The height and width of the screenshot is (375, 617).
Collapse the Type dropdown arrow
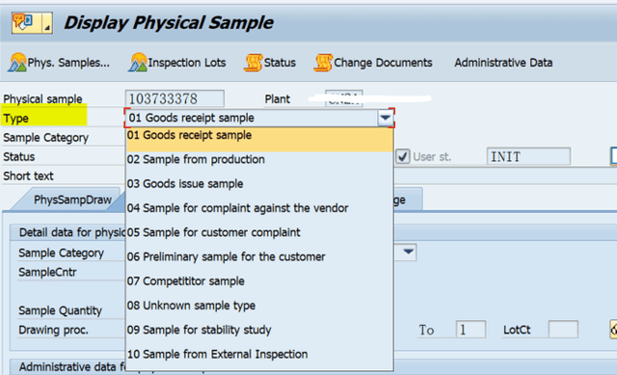click(x=386, y=118)
